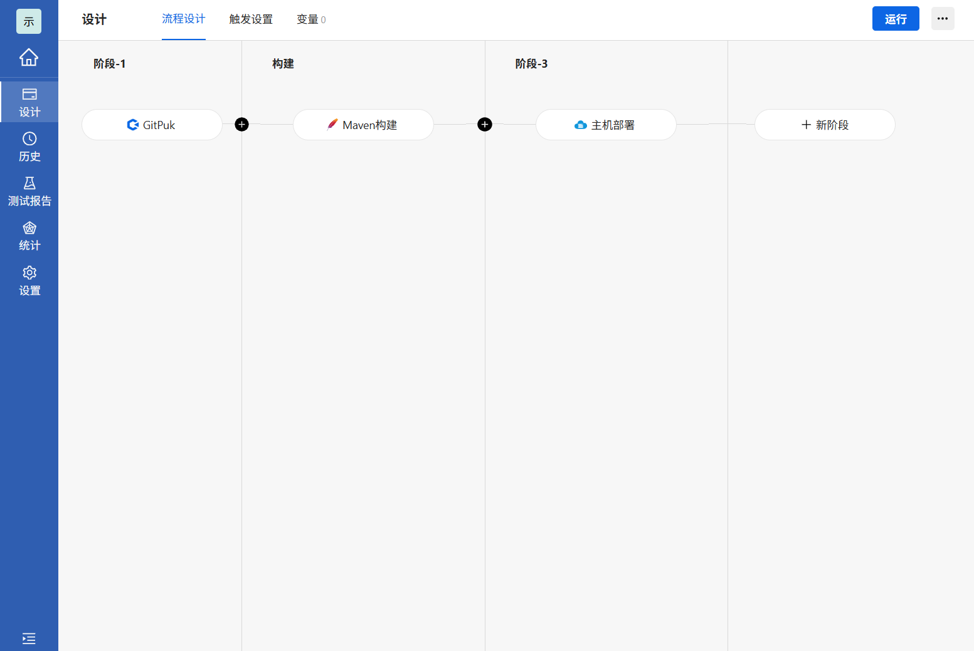Click the project avatar labeled 示
The height and width of the screenshot is (651, 974).
click(x=29, y=21)
